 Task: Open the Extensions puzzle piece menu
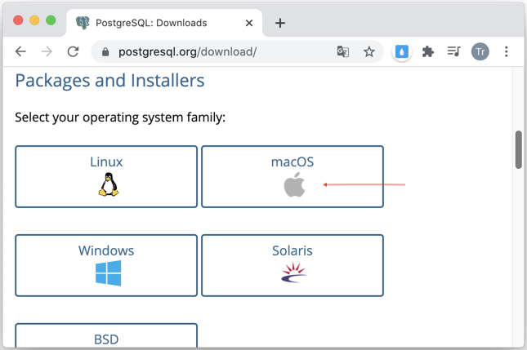pos(428,51)
